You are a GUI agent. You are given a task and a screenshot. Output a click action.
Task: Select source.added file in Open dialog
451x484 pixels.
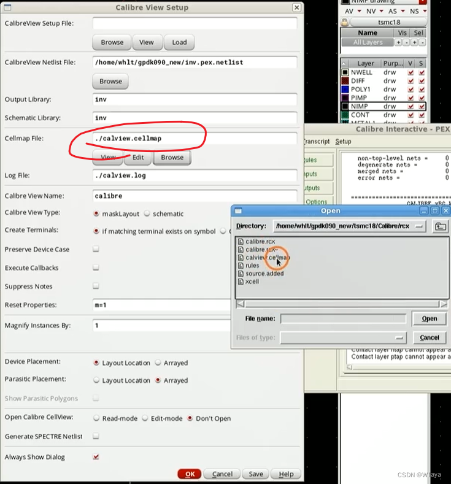point(261,274)
